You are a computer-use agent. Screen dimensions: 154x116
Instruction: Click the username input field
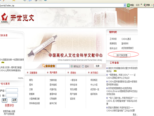12,90
